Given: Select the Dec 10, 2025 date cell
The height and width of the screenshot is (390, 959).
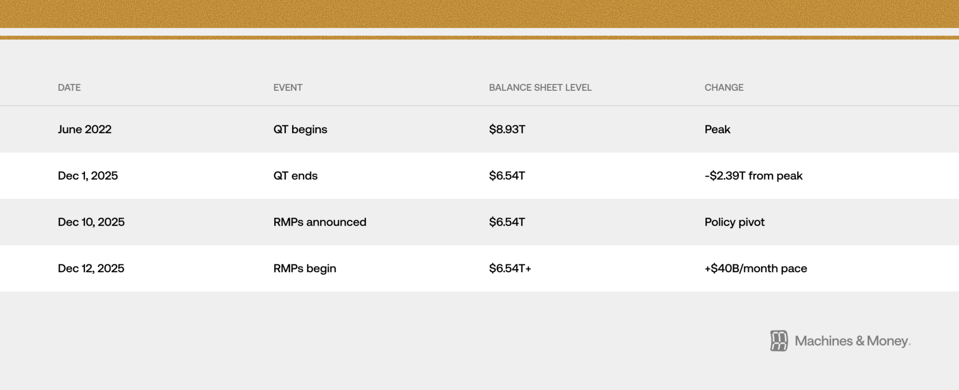Looking at the screenshot, I should click(91, 222).
